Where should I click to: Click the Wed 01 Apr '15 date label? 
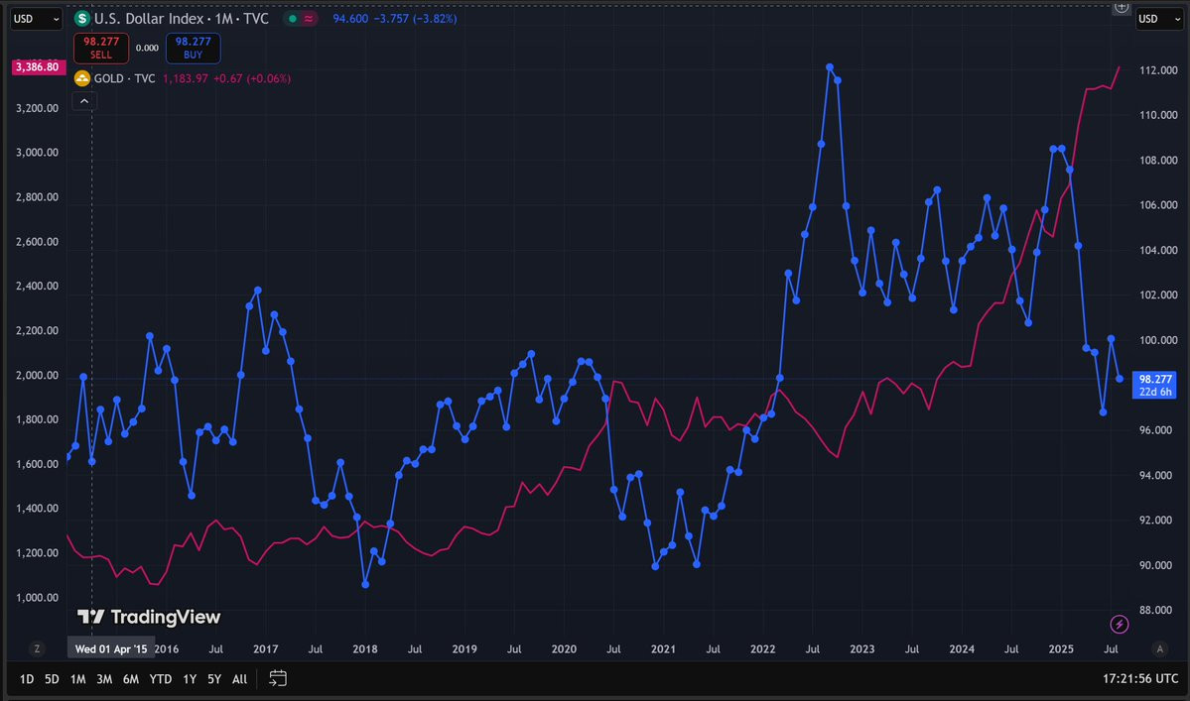point(111,648)
